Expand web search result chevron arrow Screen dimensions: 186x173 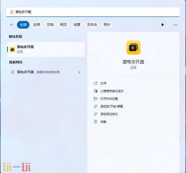(x=79, y=72)
